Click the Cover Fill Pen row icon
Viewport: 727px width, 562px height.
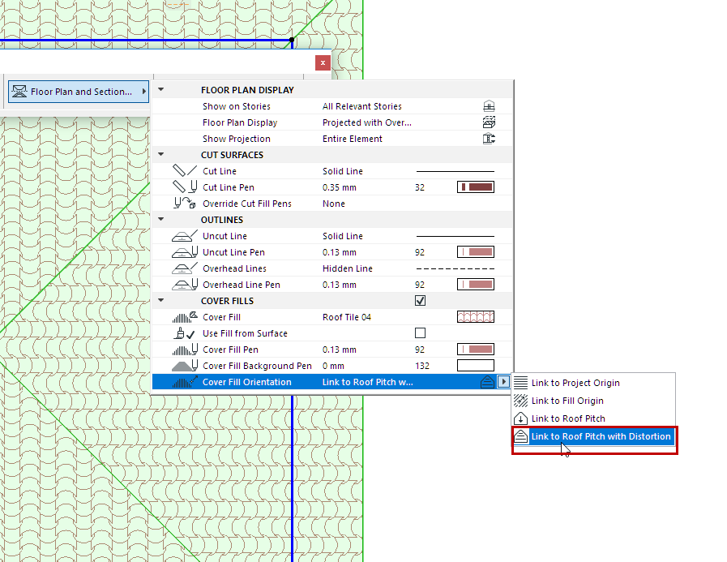[x=185, y=350]
